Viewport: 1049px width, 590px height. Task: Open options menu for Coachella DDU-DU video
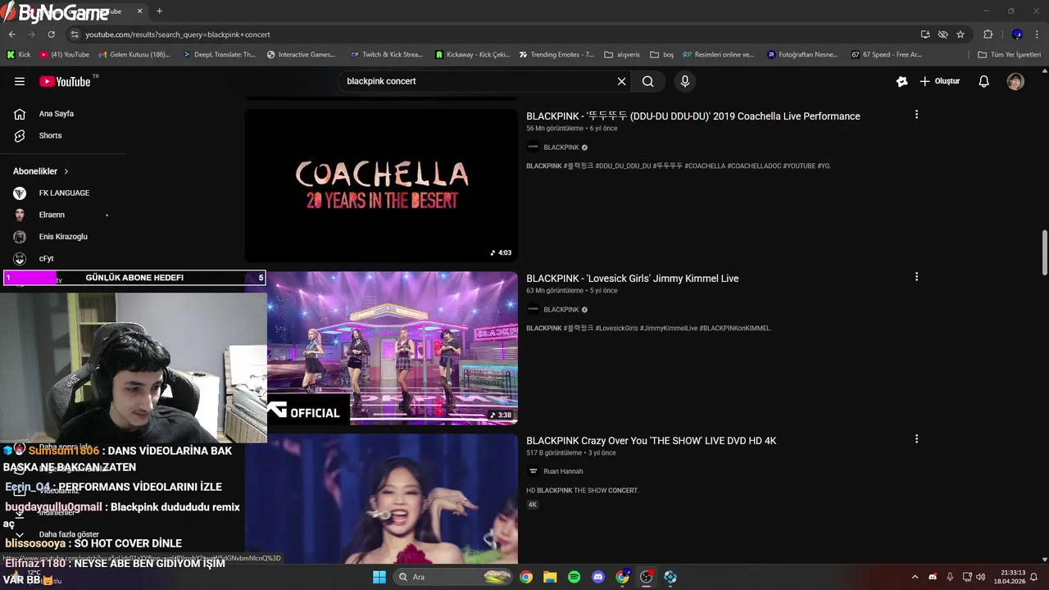click(916, 115)
